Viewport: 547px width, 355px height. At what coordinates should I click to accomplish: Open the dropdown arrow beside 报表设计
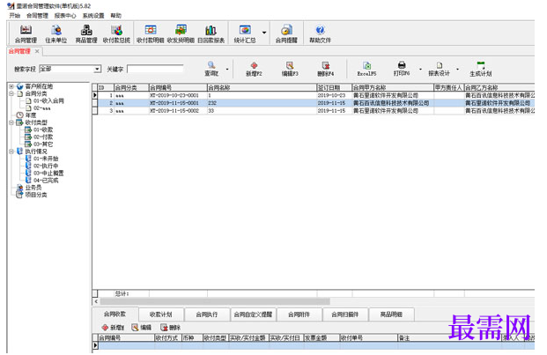[x=457, y=69]
